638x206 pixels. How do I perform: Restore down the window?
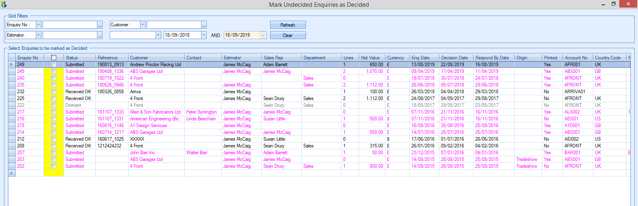(x=614, y=4)
